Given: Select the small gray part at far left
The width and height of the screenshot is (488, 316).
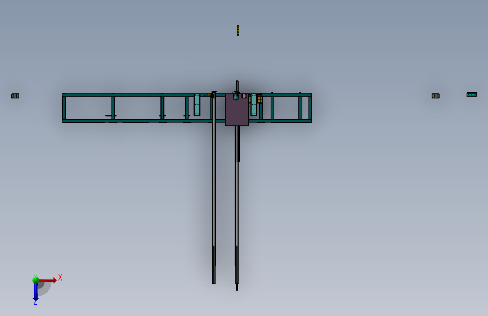Looking at the screenshot, I should pos(15,96).
